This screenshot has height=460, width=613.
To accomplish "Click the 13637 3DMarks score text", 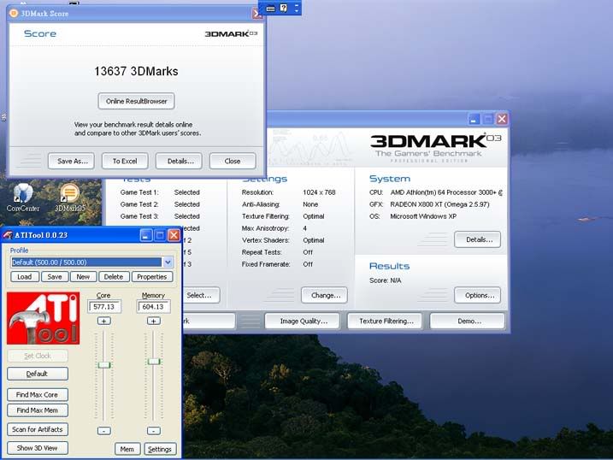I will tap(136, 71).
